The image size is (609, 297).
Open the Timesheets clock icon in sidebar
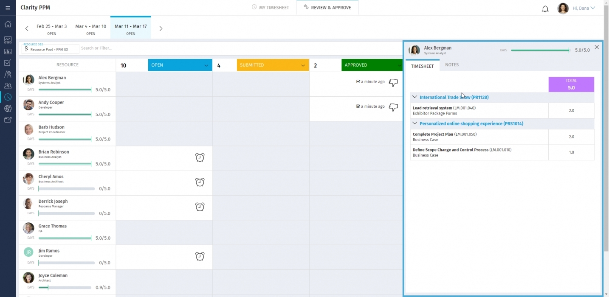click(x=8, y=97)
